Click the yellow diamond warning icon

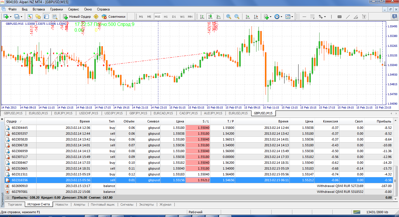pyautogui.click(x=96, y=17)
